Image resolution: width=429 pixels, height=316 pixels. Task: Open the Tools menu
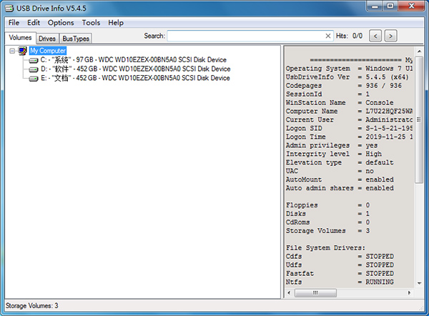(x=91, y=23)
